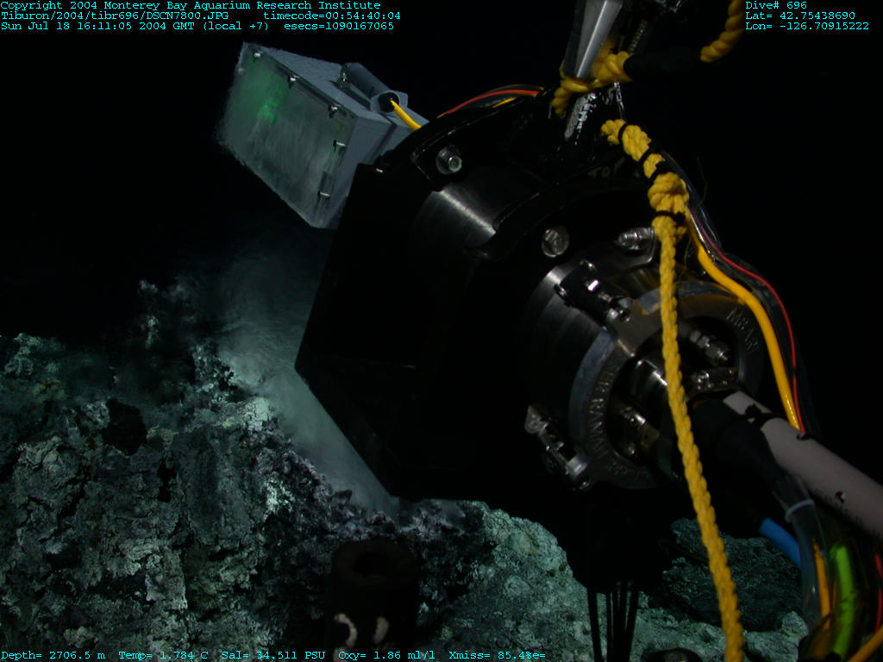This screenshot has height=662, width=883.
Task: Select the Lat= 42.75438690 readout
Action: click(x=799, y=16)
